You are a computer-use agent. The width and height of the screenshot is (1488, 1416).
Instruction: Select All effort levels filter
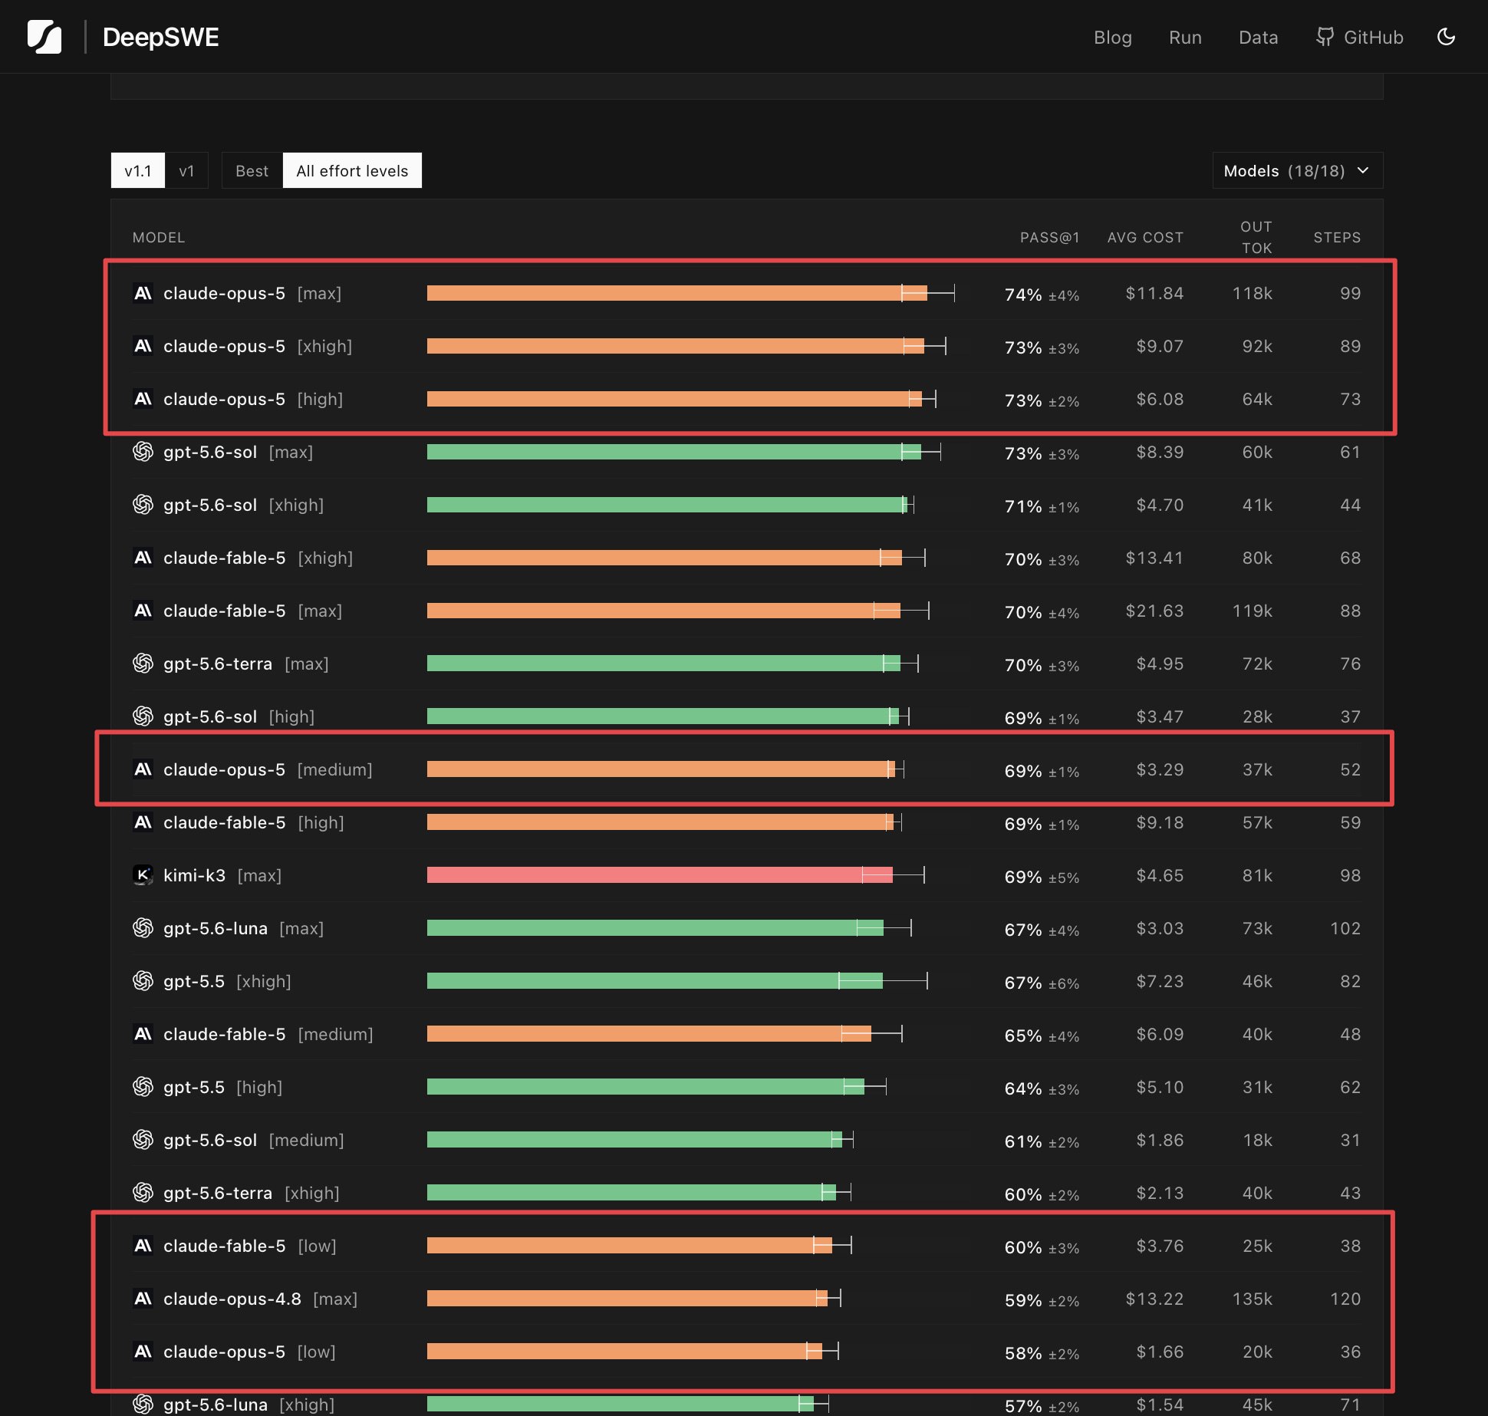tap(352, 170)
